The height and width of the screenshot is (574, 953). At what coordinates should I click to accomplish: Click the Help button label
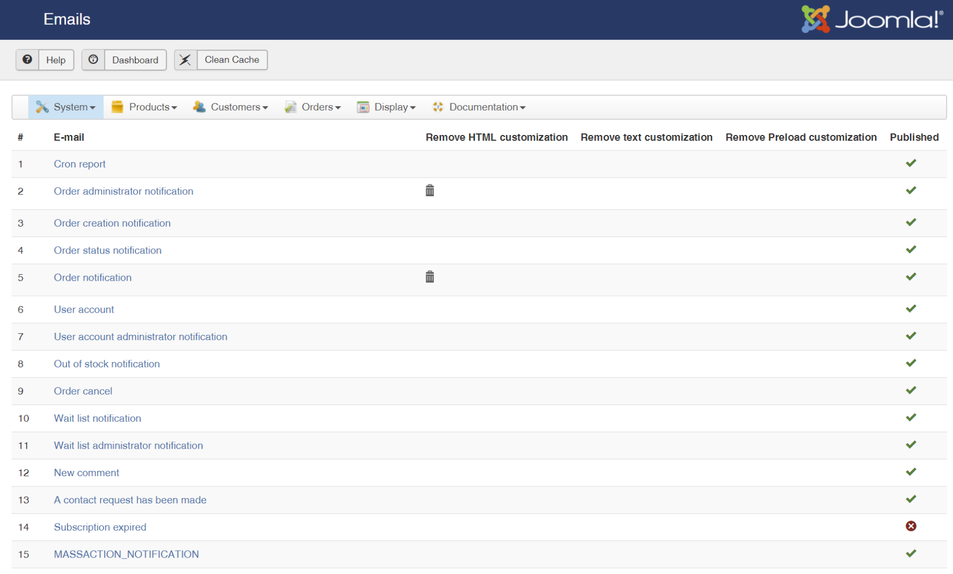pyautogui.click(x=56, y=60)
